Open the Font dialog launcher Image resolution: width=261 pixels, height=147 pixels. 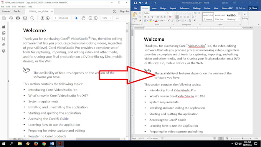[173, 25]
